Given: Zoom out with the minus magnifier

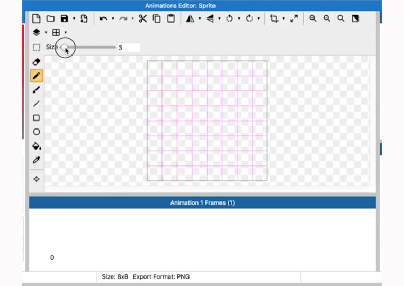Looking at the screenshot, I should tap(327, 19).
